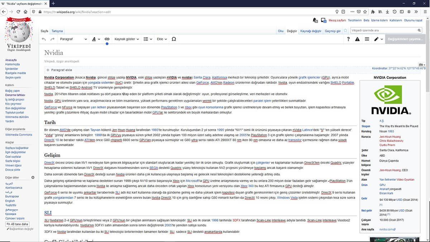Toggle the bookmark star in address bar
Screen dimensions: 430x242
click(364, 11)
